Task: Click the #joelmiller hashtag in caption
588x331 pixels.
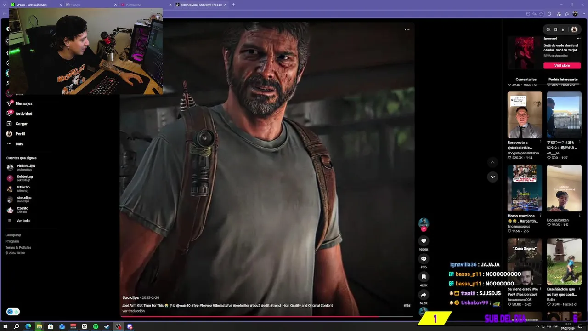Action: click(x=241, y=305)
